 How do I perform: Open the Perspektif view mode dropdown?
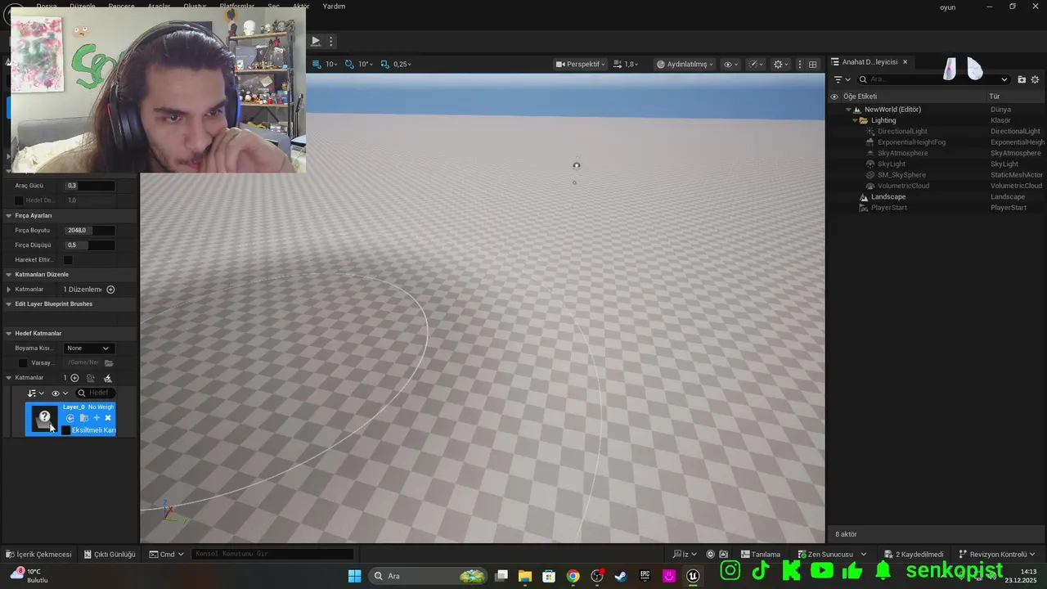click(581, 64)
